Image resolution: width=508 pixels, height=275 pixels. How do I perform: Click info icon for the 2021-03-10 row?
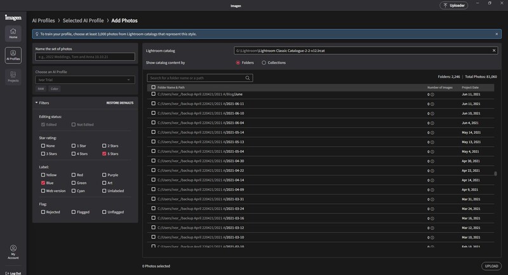432,238
